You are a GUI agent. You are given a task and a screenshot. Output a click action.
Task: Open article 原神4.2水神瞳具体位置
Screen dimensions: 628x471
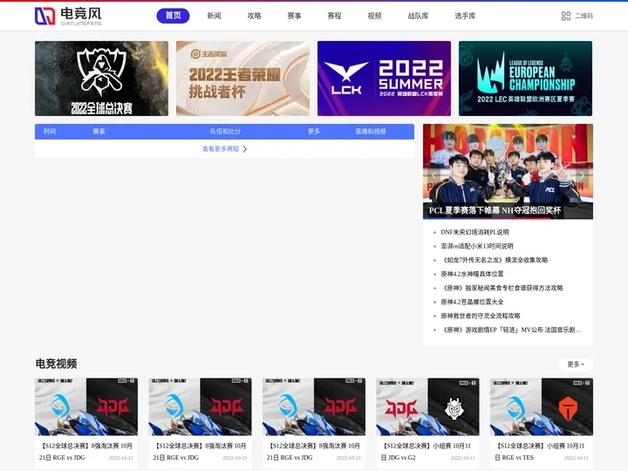pyautogui.click(x=472, y=275)
